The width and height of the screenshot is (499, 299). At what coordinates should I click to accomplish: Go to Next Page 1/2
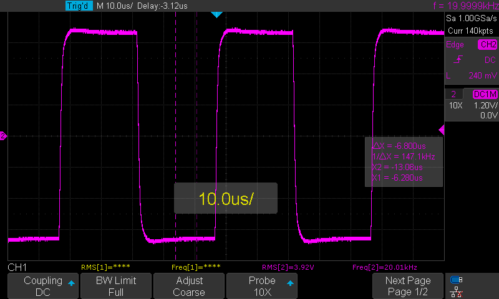pos(408,286)
